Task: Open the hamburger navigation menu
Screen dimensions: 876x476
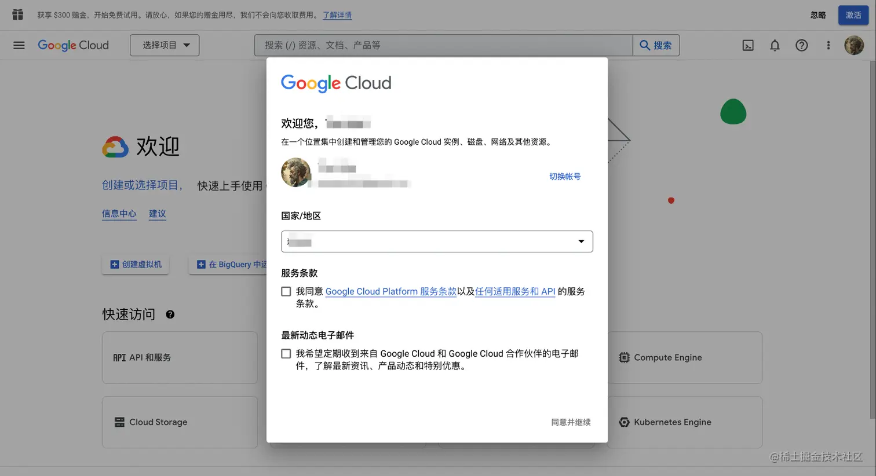Action: [x=19, y=45]
